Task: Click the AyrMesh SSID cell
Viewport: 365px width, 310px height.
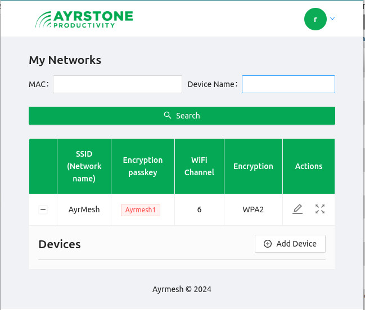Action: (x=84, y=209)
